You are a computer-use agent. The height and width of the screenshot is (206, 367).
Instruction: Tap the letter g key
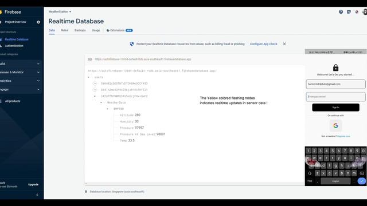[x=335, y=165]
